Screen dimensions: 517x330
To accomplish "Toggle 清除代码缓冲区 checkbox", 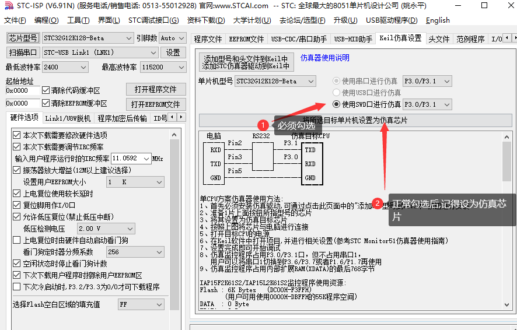I will point(46,90).
